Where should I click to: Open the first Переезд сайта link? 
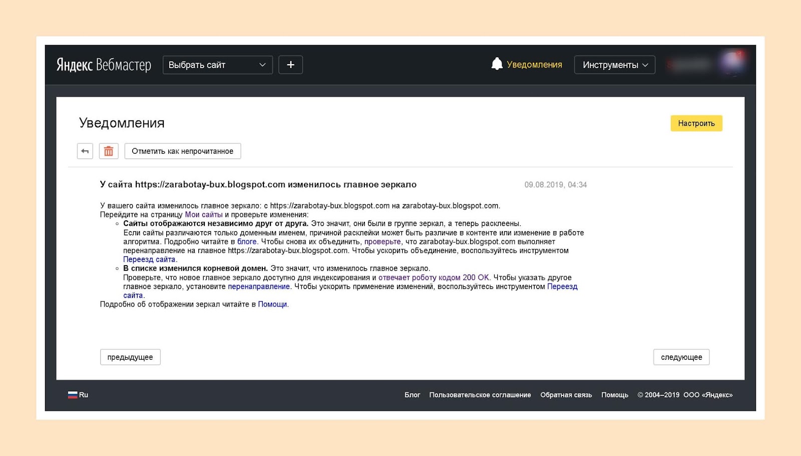point(149,259)
